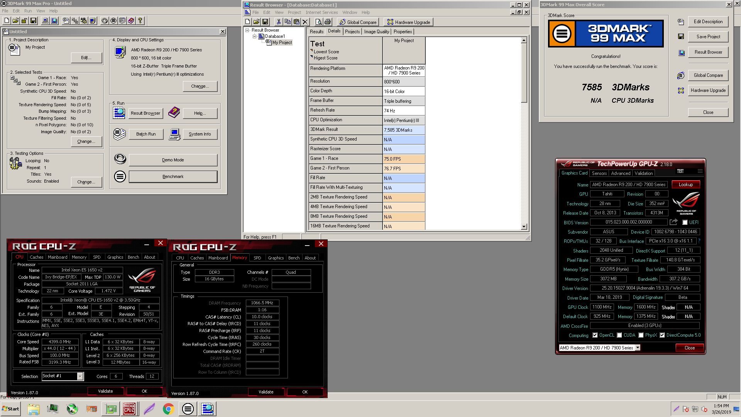Open the file explorer folder in taskbar
The height and width of the screenshot is (417, 741).
[x=34, y=409]
